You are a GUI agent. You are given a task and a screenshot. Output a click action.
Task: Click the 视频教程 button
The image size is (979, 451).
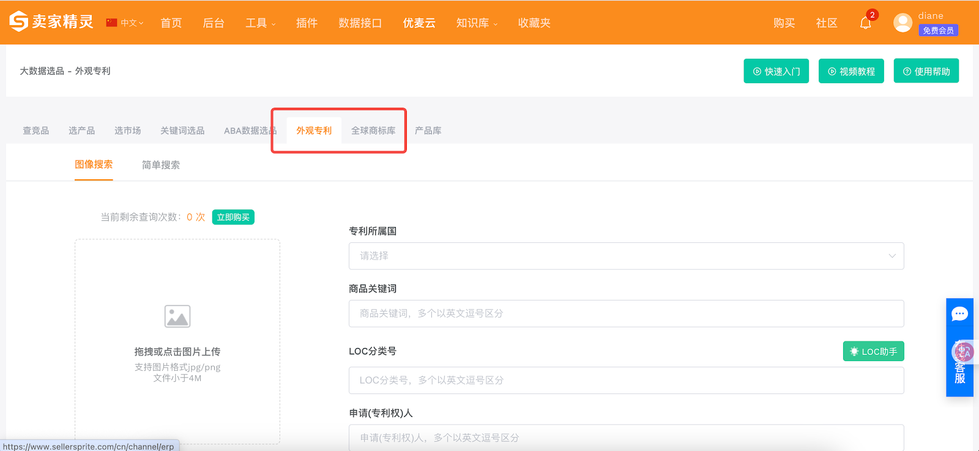coord(851,72)
